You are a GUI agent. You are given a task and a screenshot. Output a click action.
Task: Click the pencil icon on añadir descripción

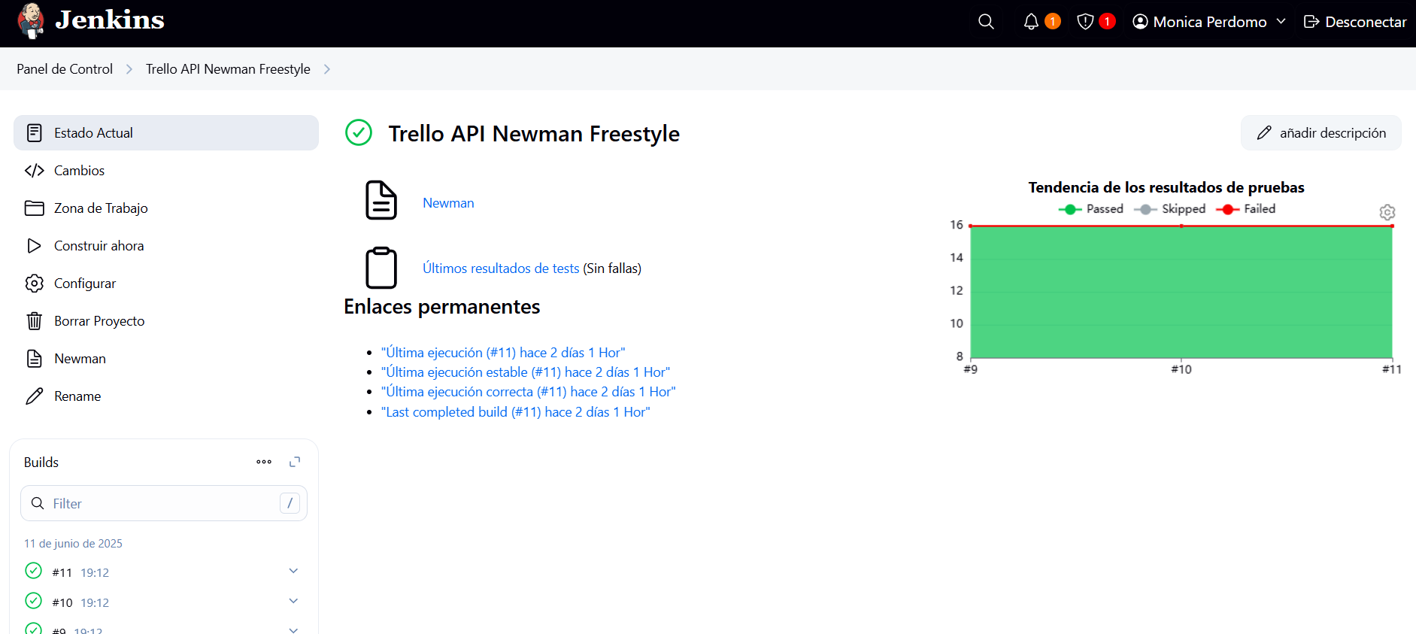coord(1264,133)
